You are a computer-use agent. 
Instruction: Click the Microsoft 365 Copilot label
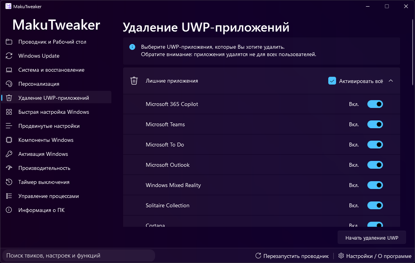[x=172, y=104]
